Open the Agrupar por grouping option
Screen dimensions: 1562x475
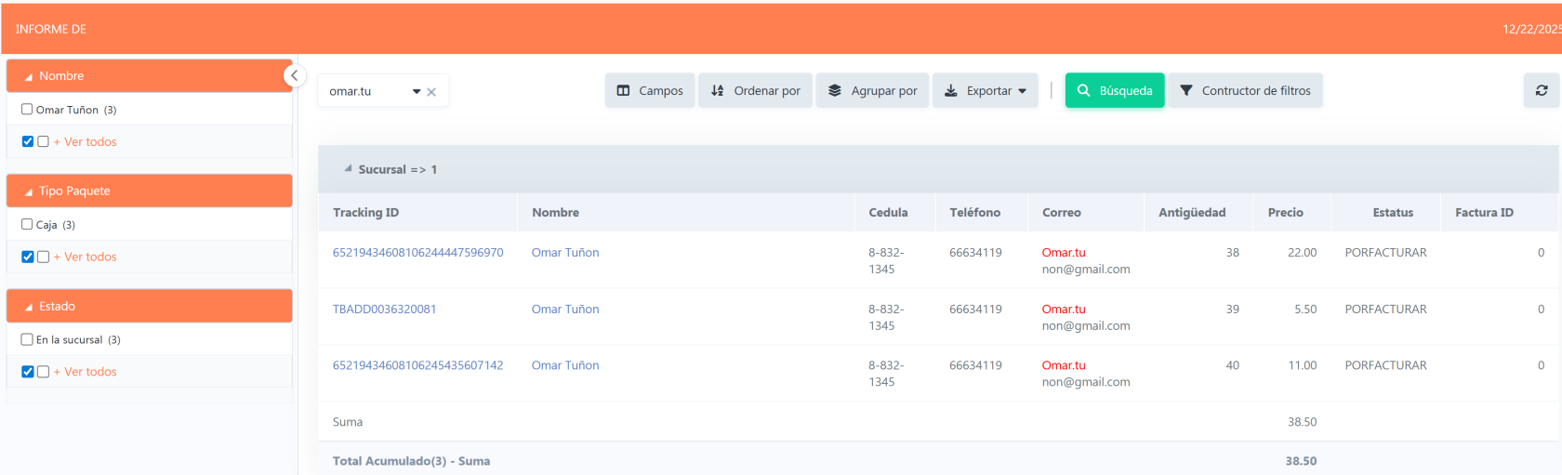872,90
